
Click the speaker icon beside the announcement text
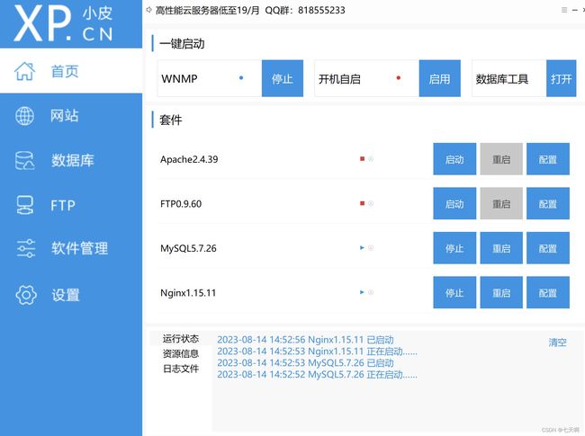click(148, 10)
